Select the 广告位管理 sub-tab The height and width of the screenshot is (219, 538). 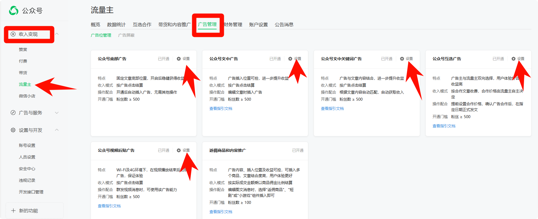(101, 35)
